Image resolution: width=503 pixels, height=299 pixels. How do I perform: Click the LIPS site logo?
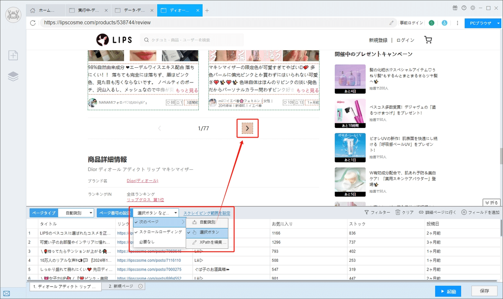point(114,40)
